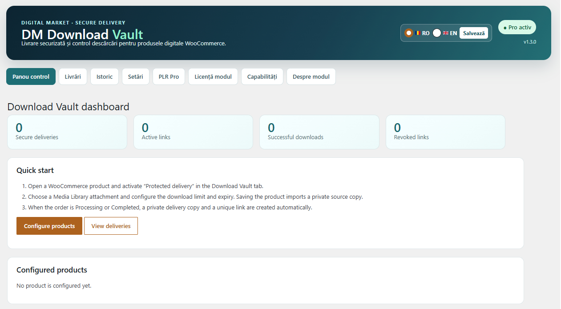561x309 pixels.
Task: Click the Romanian flag icon
Action: [x=418, y=33]
